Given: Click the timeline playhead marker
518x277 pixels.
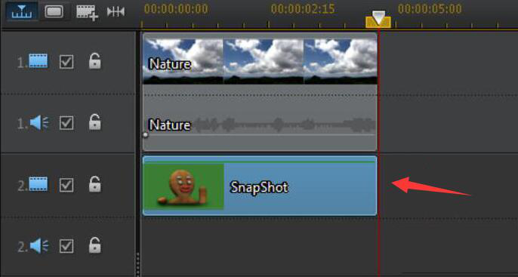Looking at the screenshot, I should [x=378, y=20].
